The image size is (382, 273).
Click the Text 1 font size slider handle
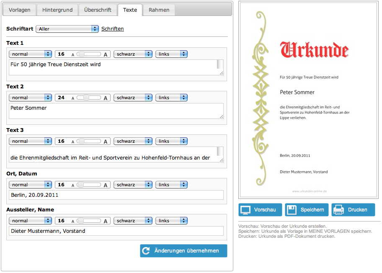pyautogui.click(x=82, y=54)
